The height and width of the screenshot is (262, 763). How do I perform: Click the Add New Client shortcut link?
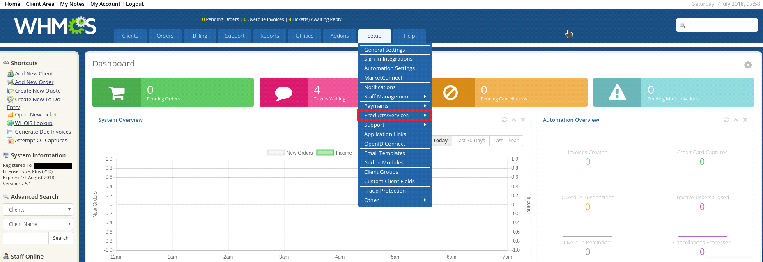(x=34, y=74)
